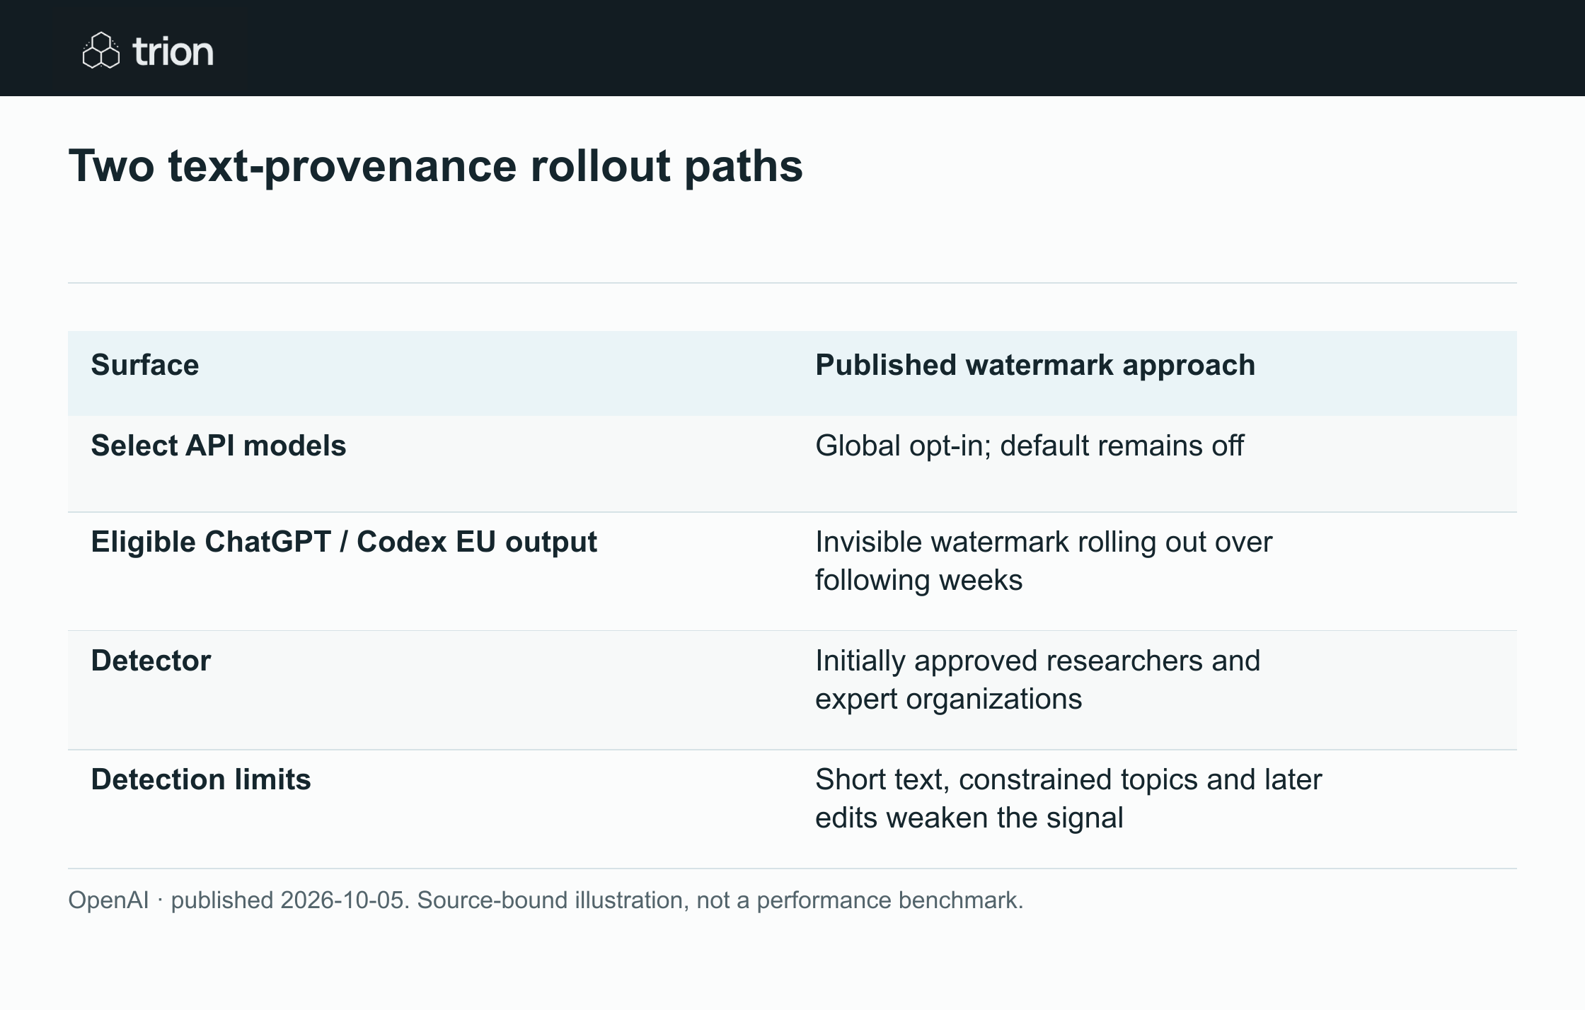The height and width of the screenshot is (1010, 1585).
Task: Select the 'Detection limits' row label
Action: coord(201,779)
